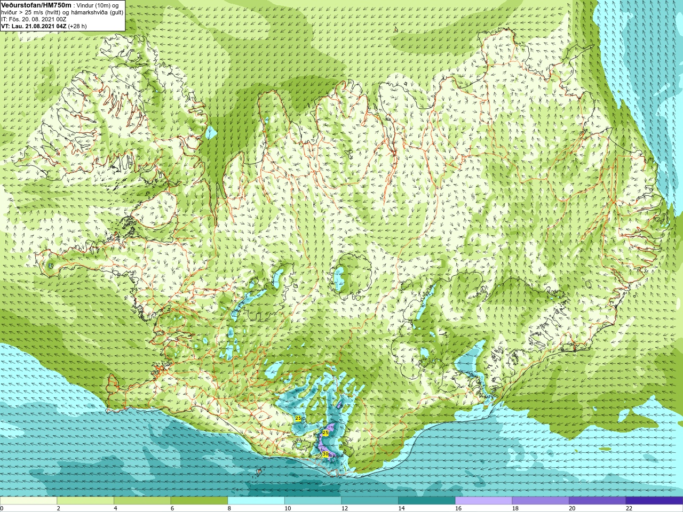Click the legend scale number 18
Viewport: 683px width, 512px height.
click(515, 508)
